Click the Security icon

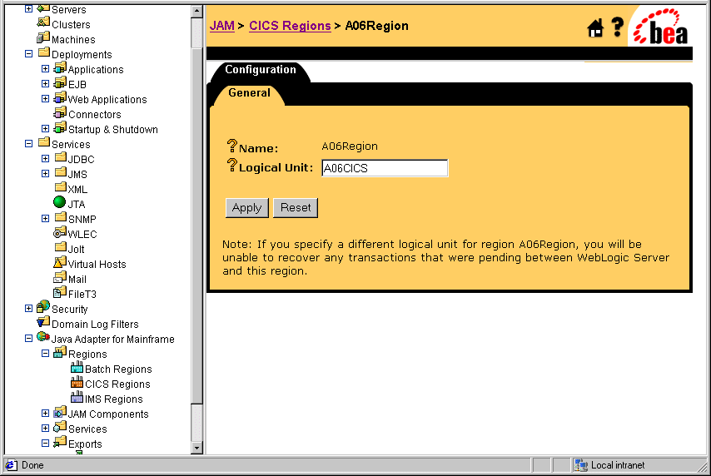[x=43, y=307]
